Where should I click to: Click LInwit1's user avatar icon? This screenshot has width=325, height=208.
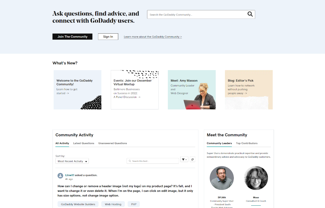pos(60,176)
